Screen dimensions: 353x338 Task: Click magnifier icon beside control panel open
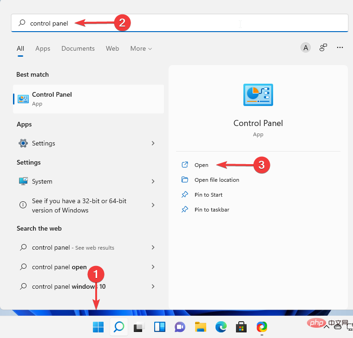(x=23, y=267)
